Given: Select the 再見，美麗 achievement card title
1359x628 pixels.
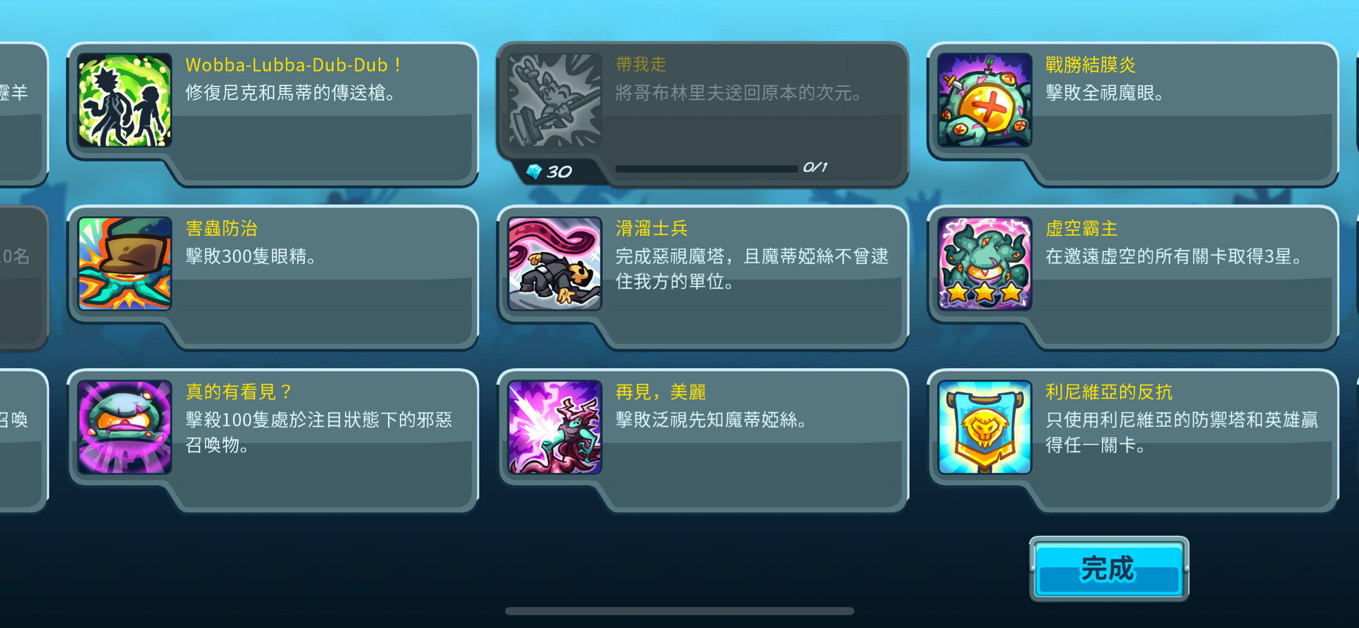Looking at the screenshot, I should [x=660, y=392].
